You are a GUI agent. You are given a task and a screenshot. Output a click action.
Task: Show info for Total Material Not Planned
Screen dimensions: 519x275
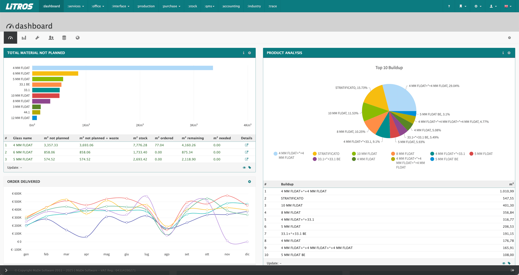[x=243, y=53]
